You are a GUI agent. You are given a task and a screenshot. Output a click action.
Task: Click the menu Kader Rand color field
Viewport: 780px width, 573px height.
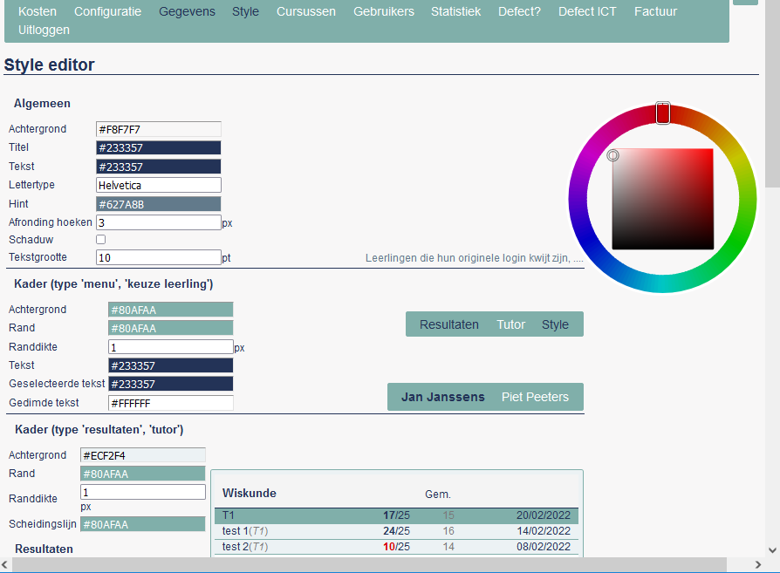[x=171, y=328]
